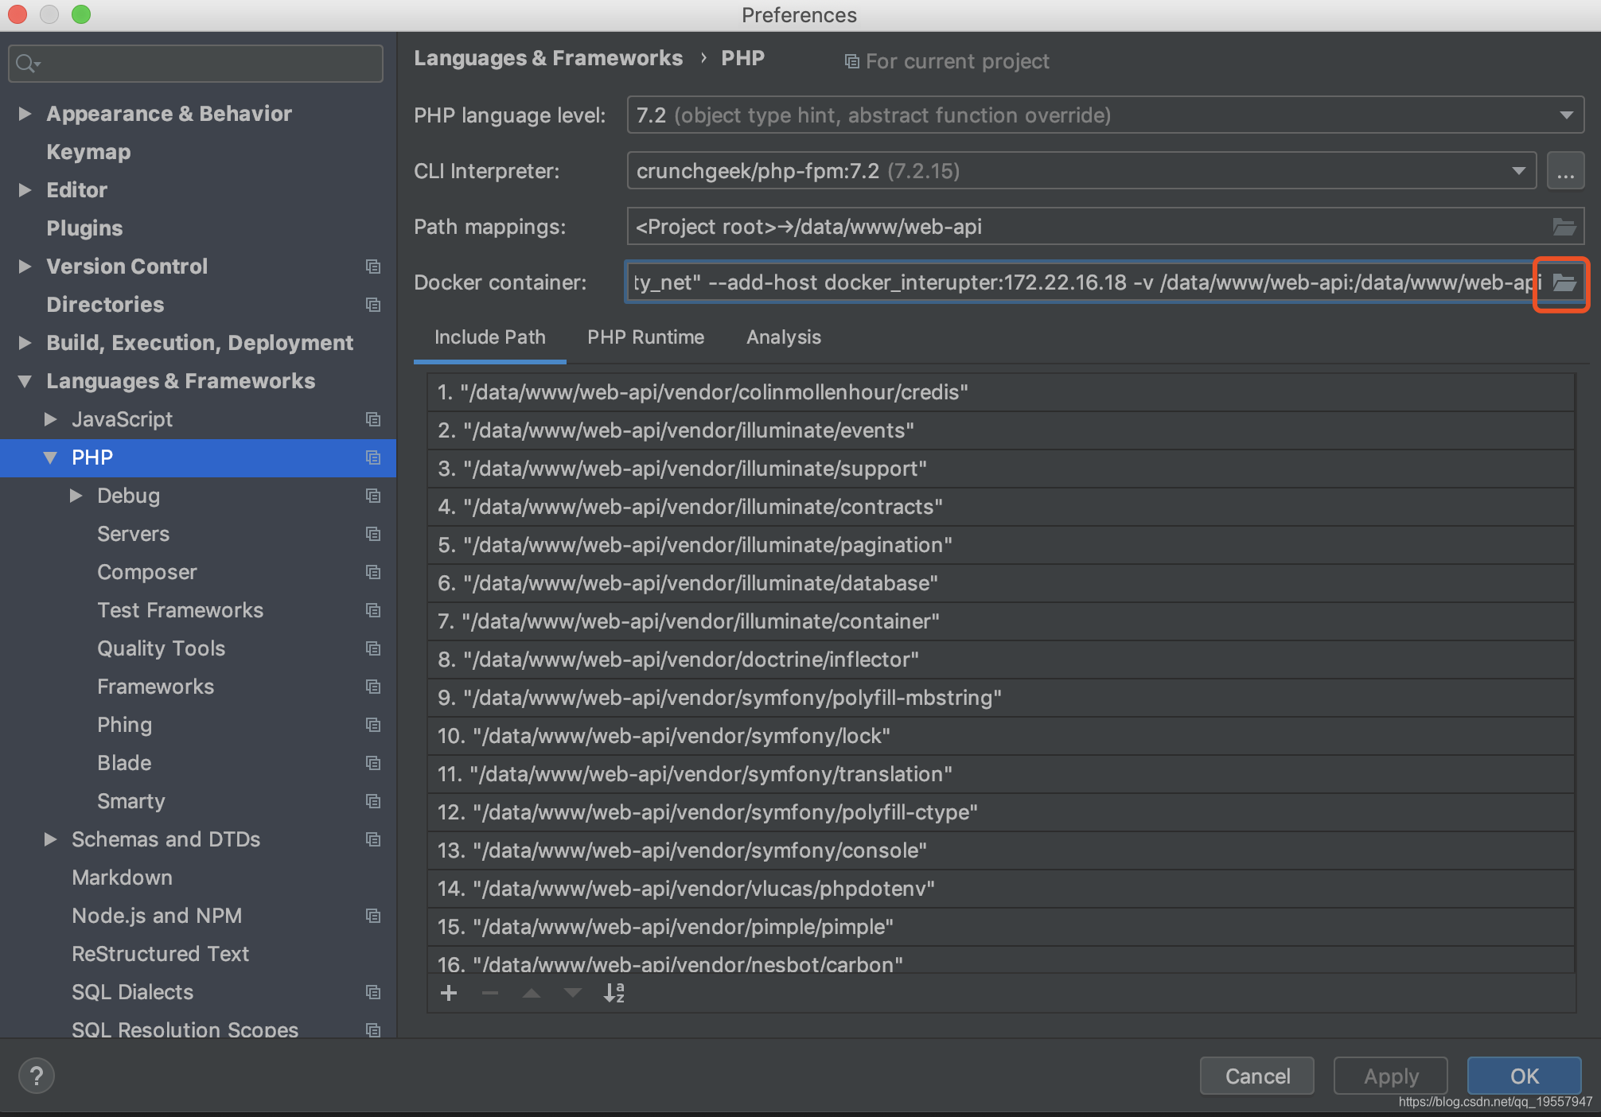Switch to Analysis tab

pos(784,337)
